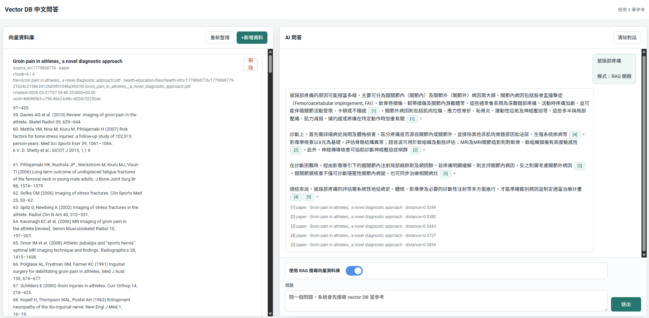Open citation [4] after 生殖系統疾病等

575,135
